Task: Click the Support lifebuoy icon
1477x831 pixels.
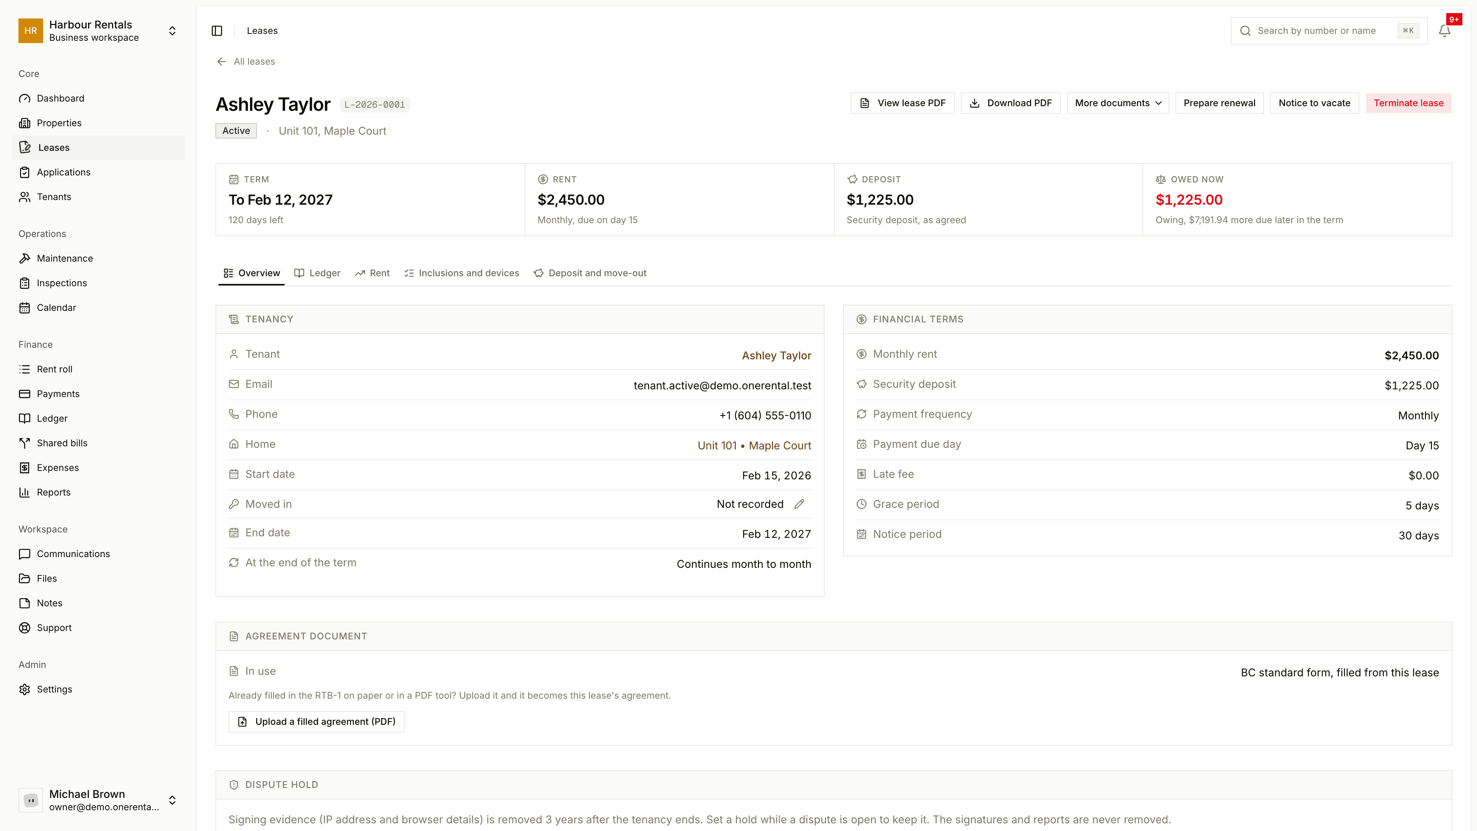Action: (25, 628)
